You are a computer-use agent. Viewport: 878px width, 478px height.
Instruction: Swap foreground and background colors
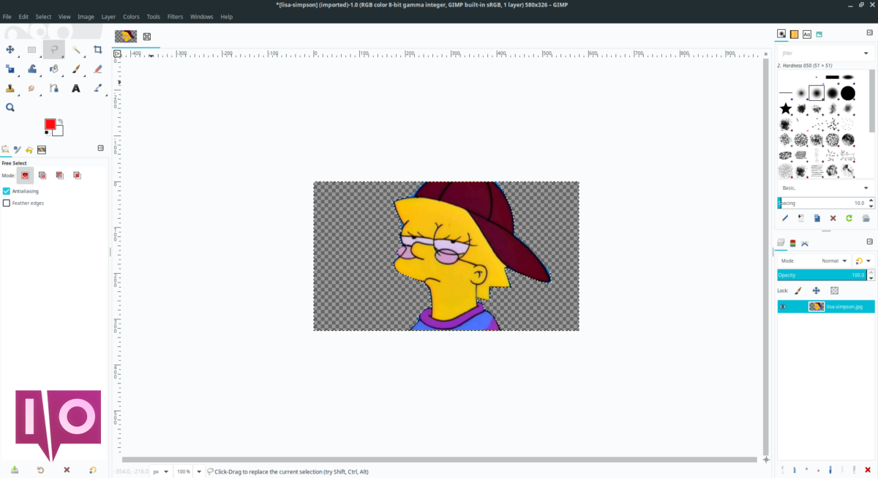(x=61, y=122)
